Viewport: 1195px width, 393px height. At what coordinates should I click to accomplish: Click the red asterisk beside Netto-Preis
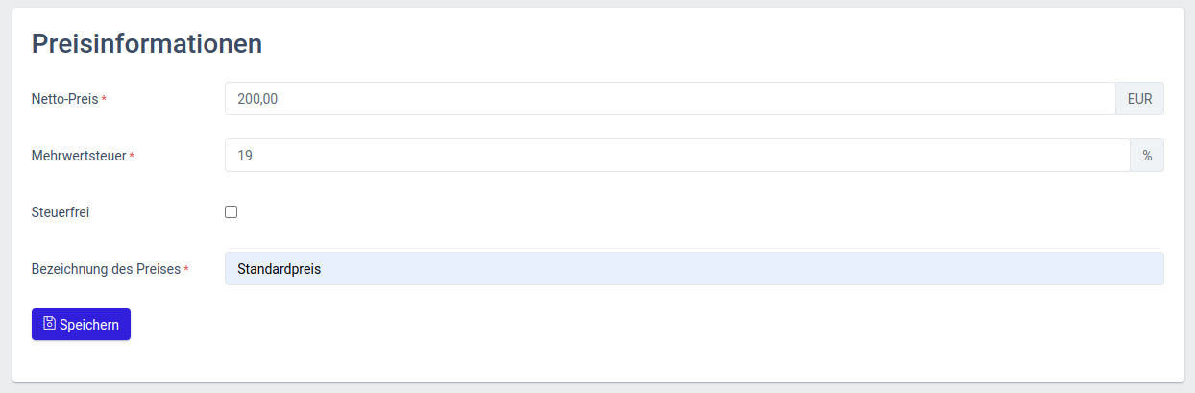(x=104, y=99)
